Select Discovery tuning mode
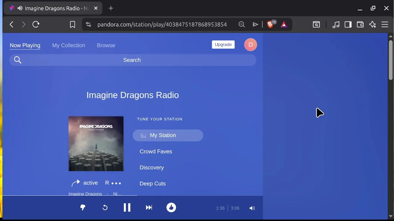394x221 pixels. 152,168
